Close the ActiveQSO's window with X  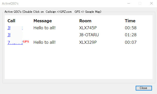(x=151, y=3)
